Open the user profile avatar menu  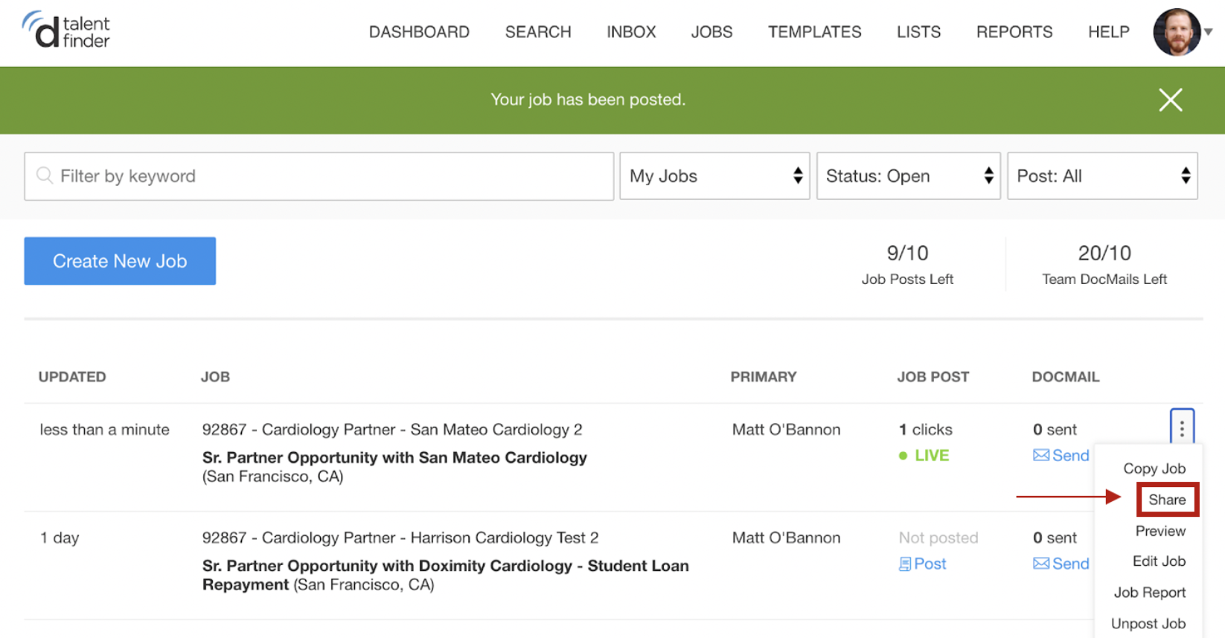point(1177,32)
